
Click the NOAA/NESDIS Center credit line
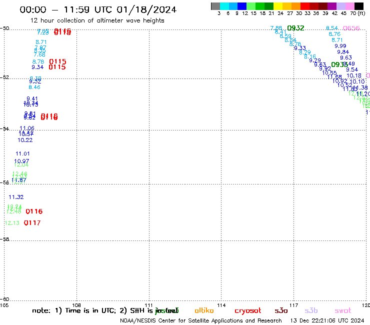[x=201, y=321]
